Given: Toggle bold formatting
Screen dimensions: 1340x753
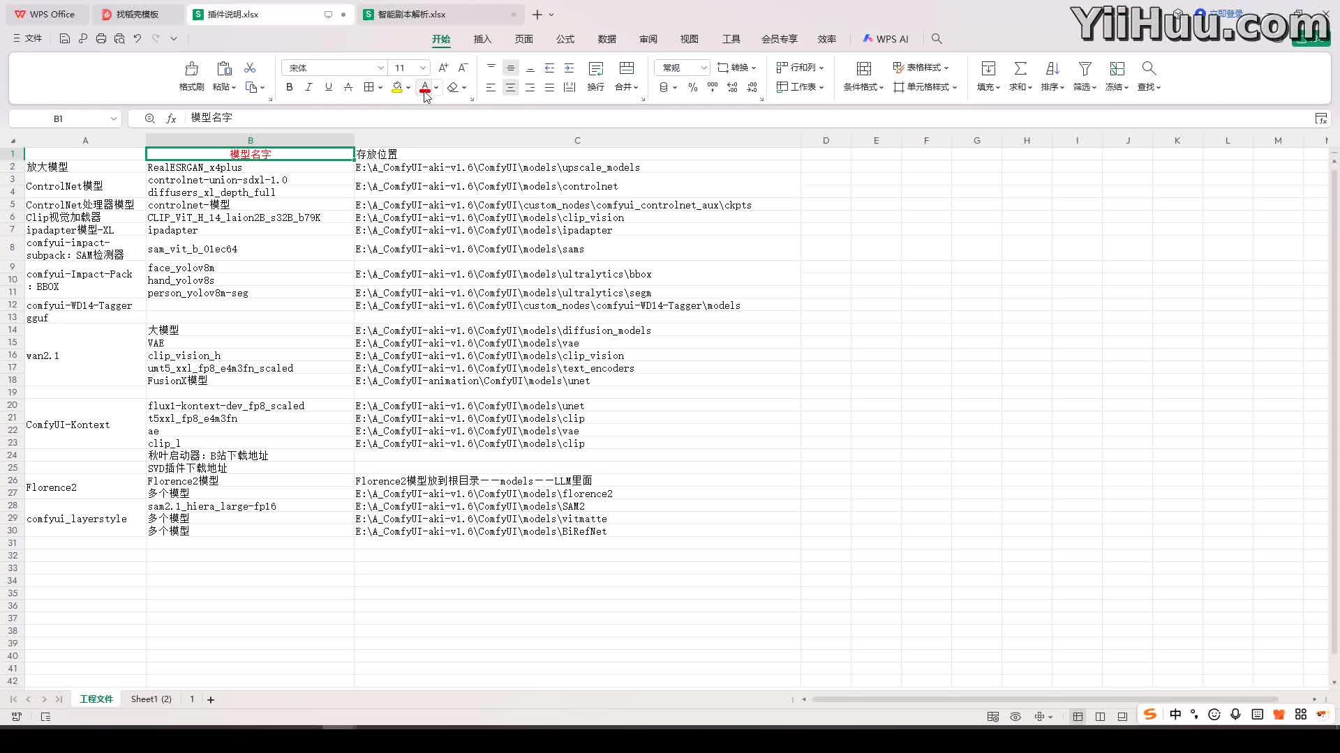Looking at the screenshot, I should point(289,87).
